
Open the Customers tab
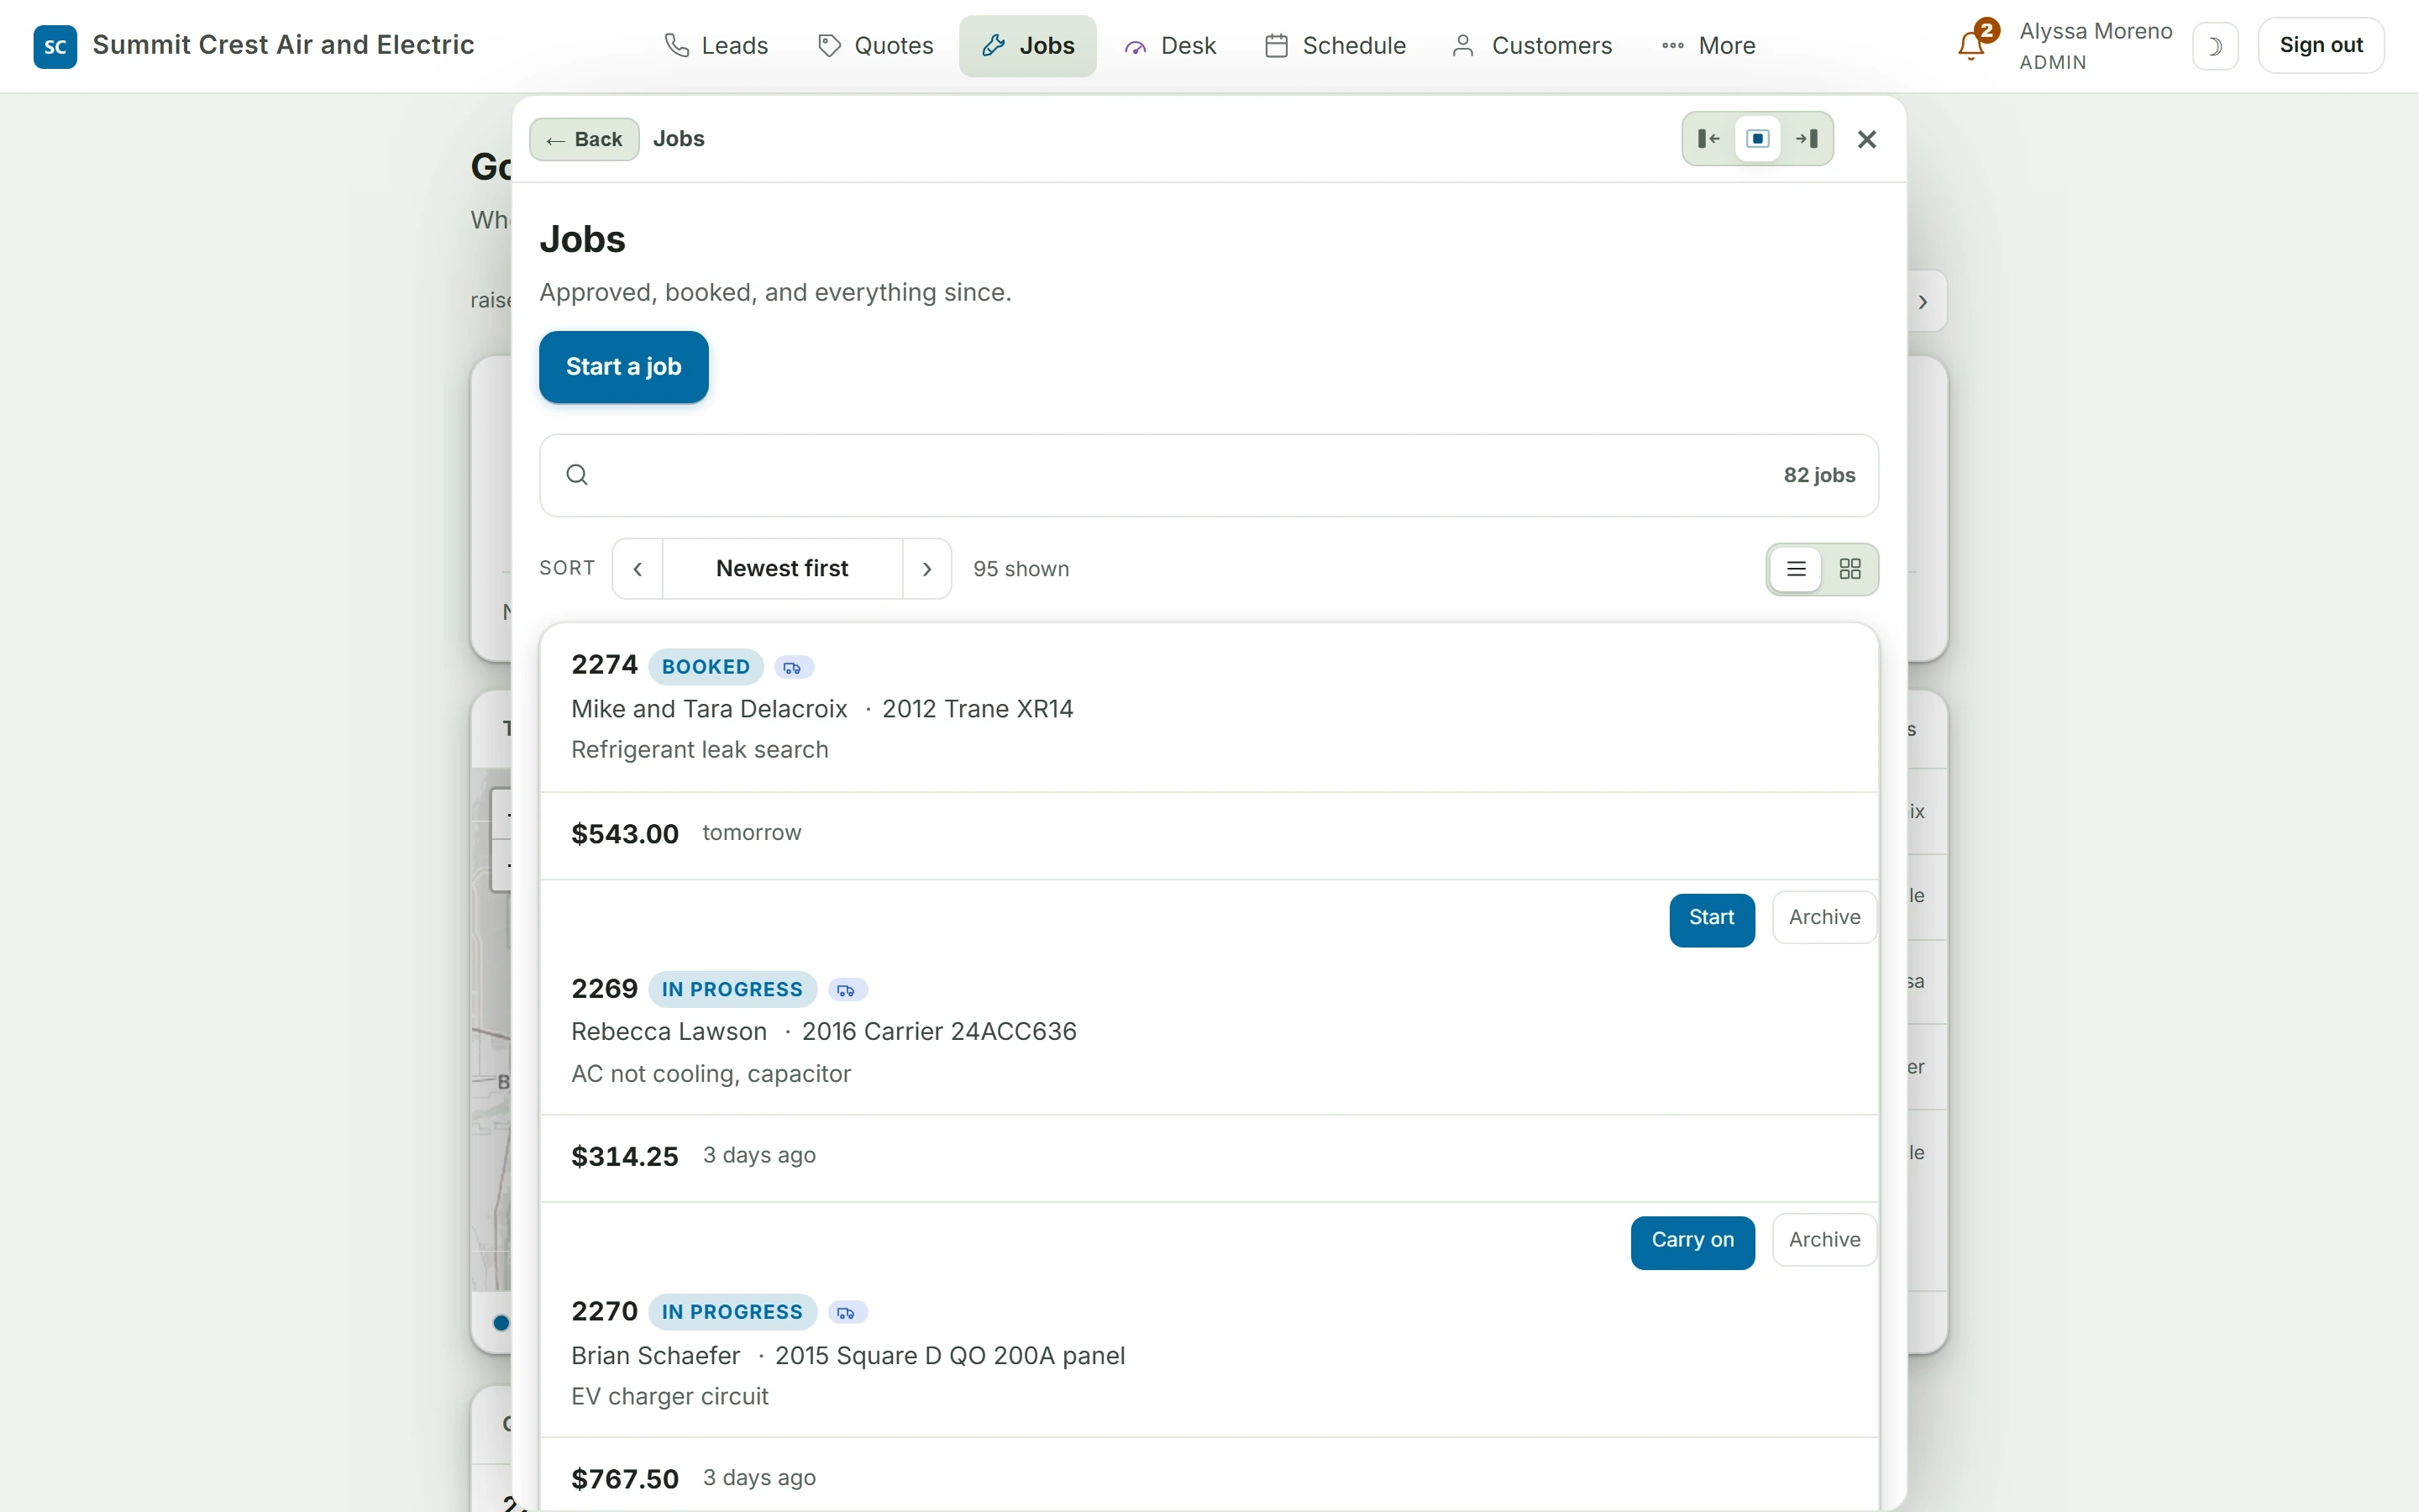tap(1532, 46)
